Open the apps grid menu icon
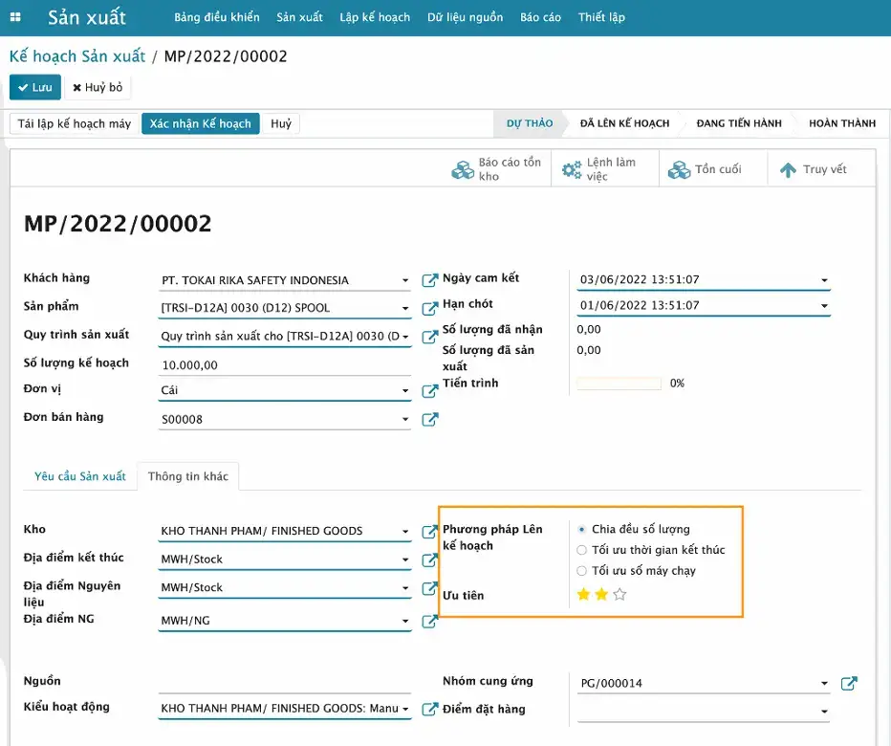The width and height of the screenshot is (891, 746). pyautogui.click(x=15, y=17)
